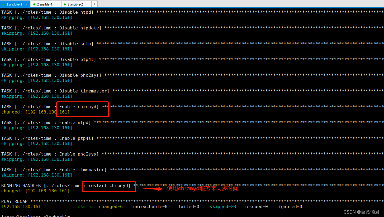The width and height of the screenshot is (384, 217).
Task: Click host 192.168.130.161 in the recap row
Action: [x=21, y=207]
